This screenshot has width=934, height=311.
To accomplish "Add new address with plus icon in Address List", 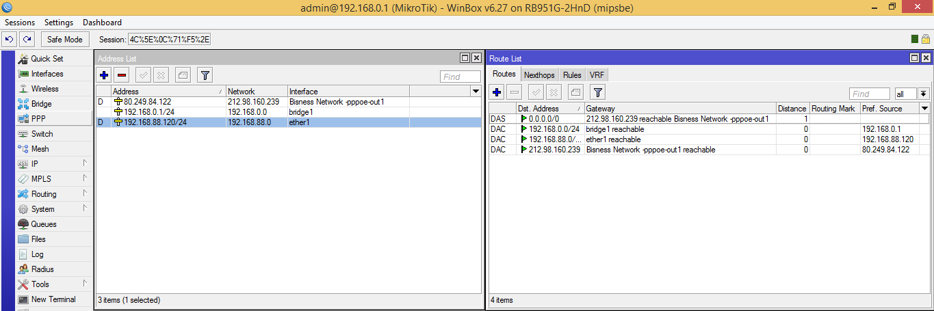I will (x=104, y=75).
